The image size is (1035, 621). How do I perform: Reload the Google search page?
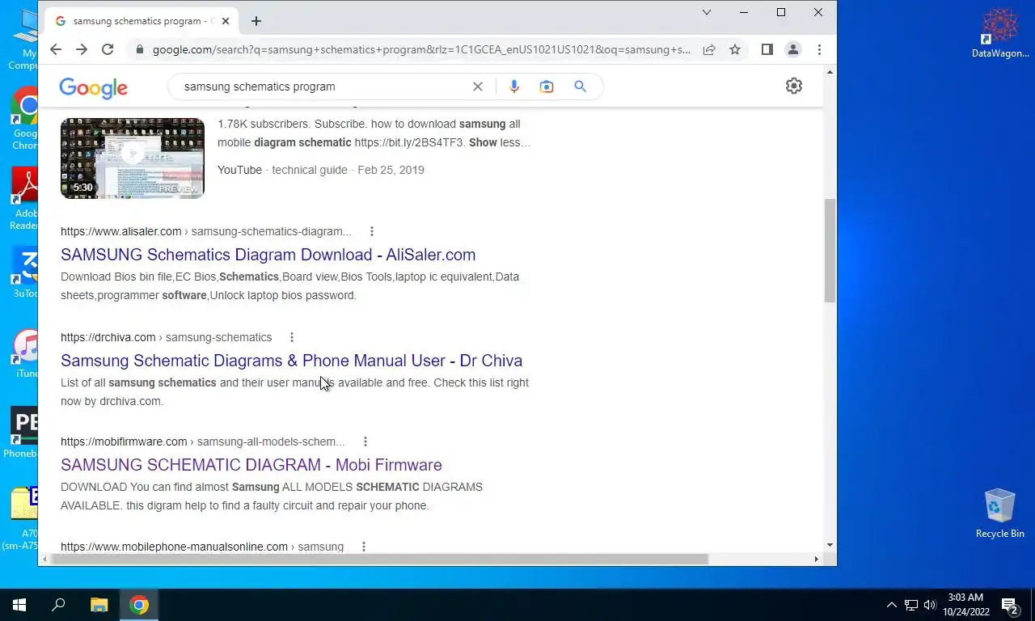(108, 49)
